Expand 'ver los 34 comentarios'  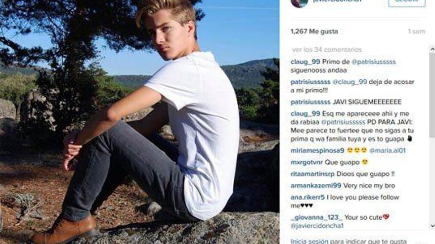(327, 50)
